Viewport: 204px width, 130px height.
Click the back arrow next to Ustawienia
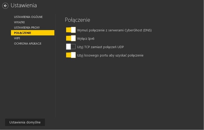[x=5, y=6]
